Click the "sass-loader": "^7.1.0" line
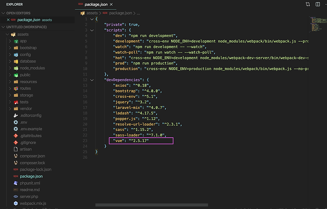Image resolution: width=327 pixels, height=209 pixels. (140, 135)
